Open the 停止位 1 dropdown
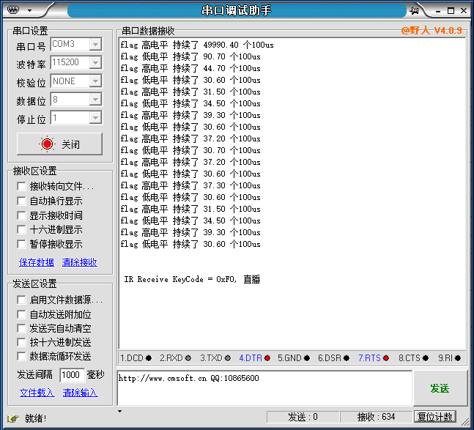 pyautogui.click(x=95, y=118)
